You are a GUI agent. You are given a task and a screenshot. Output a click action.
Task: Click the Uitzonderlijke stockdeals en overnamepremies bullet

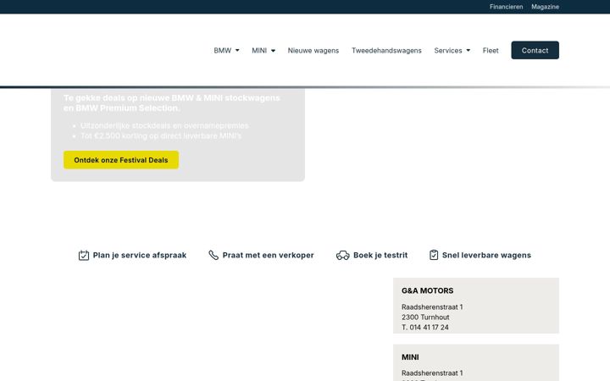tap(164, 125)
